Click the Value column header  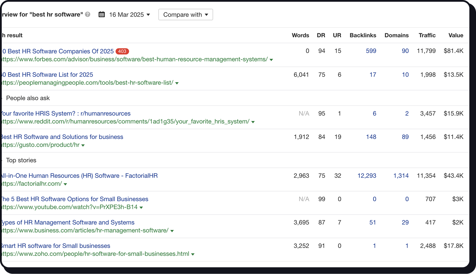[456, 35]
